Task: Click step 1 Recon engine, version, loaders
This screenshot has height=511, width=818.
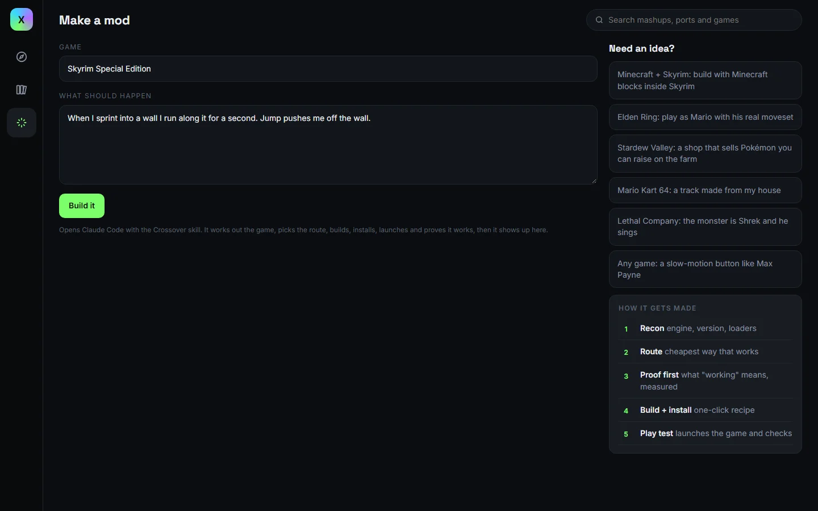Action: [705, 328]
